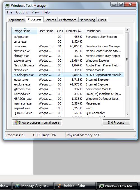Open Untitled - Paint from taskbar

[x=75, y=186]
